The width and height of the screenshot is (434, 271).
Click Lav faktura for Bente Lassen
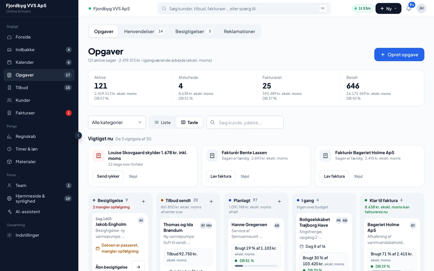coord(221,176)
